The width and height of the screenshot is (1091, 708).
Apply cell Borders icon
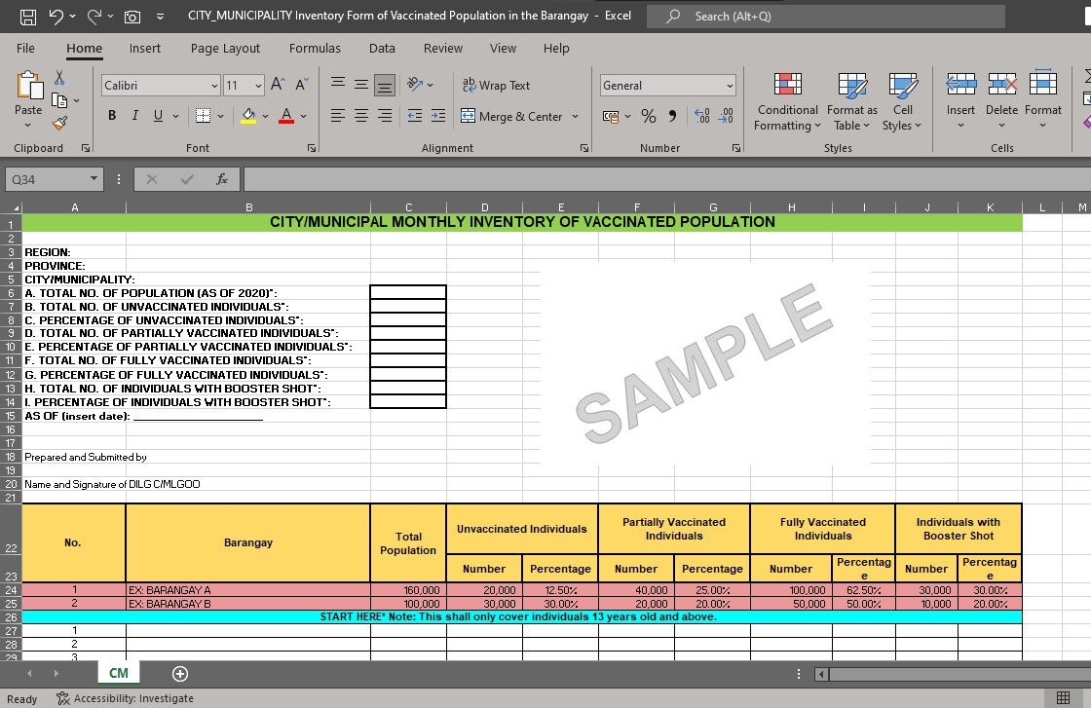(204, 116)
